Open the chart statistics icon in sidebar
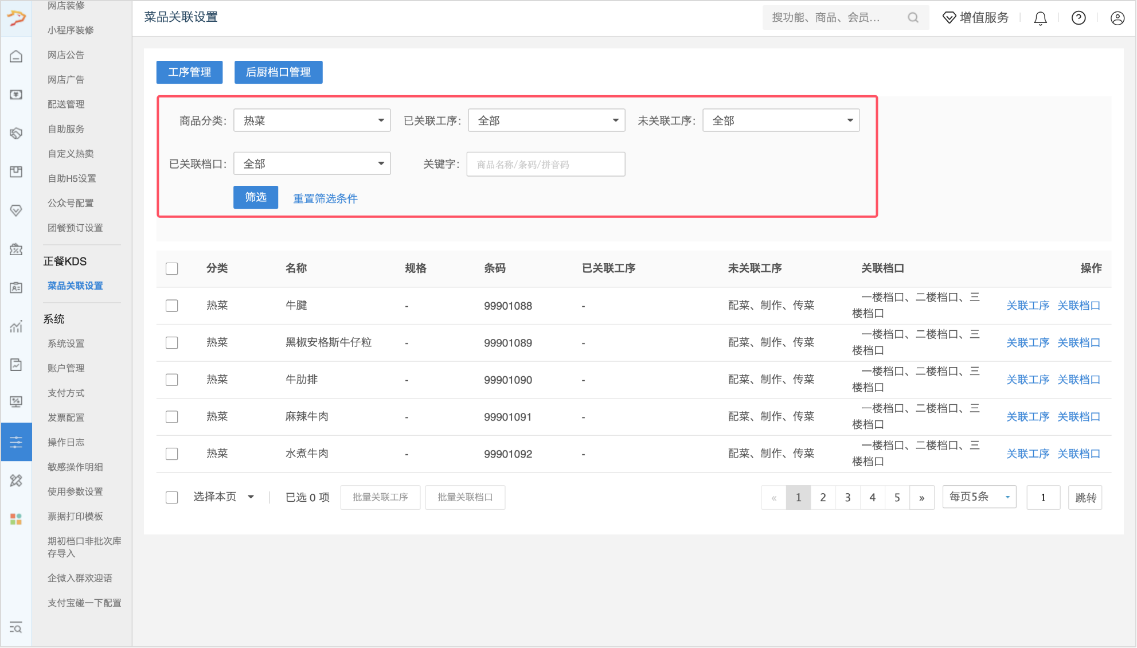The height and width of the screenshot is (648, 1137). (16, 326)
